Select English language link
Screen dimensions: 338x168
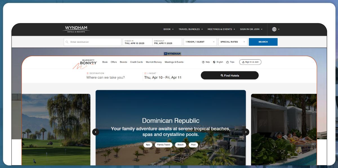click(x=220, y=62)
